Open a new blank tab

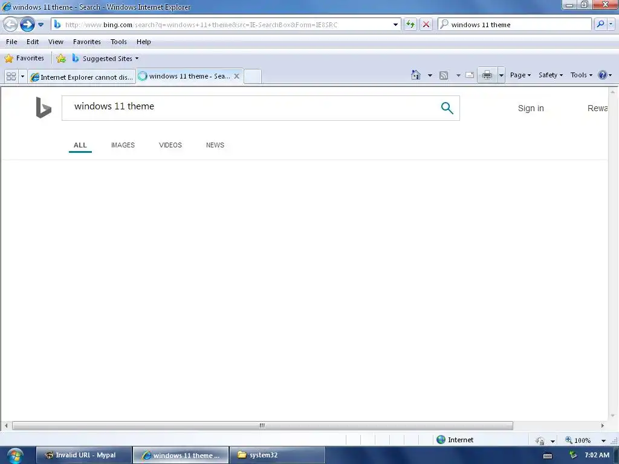(x=253, y=77)
